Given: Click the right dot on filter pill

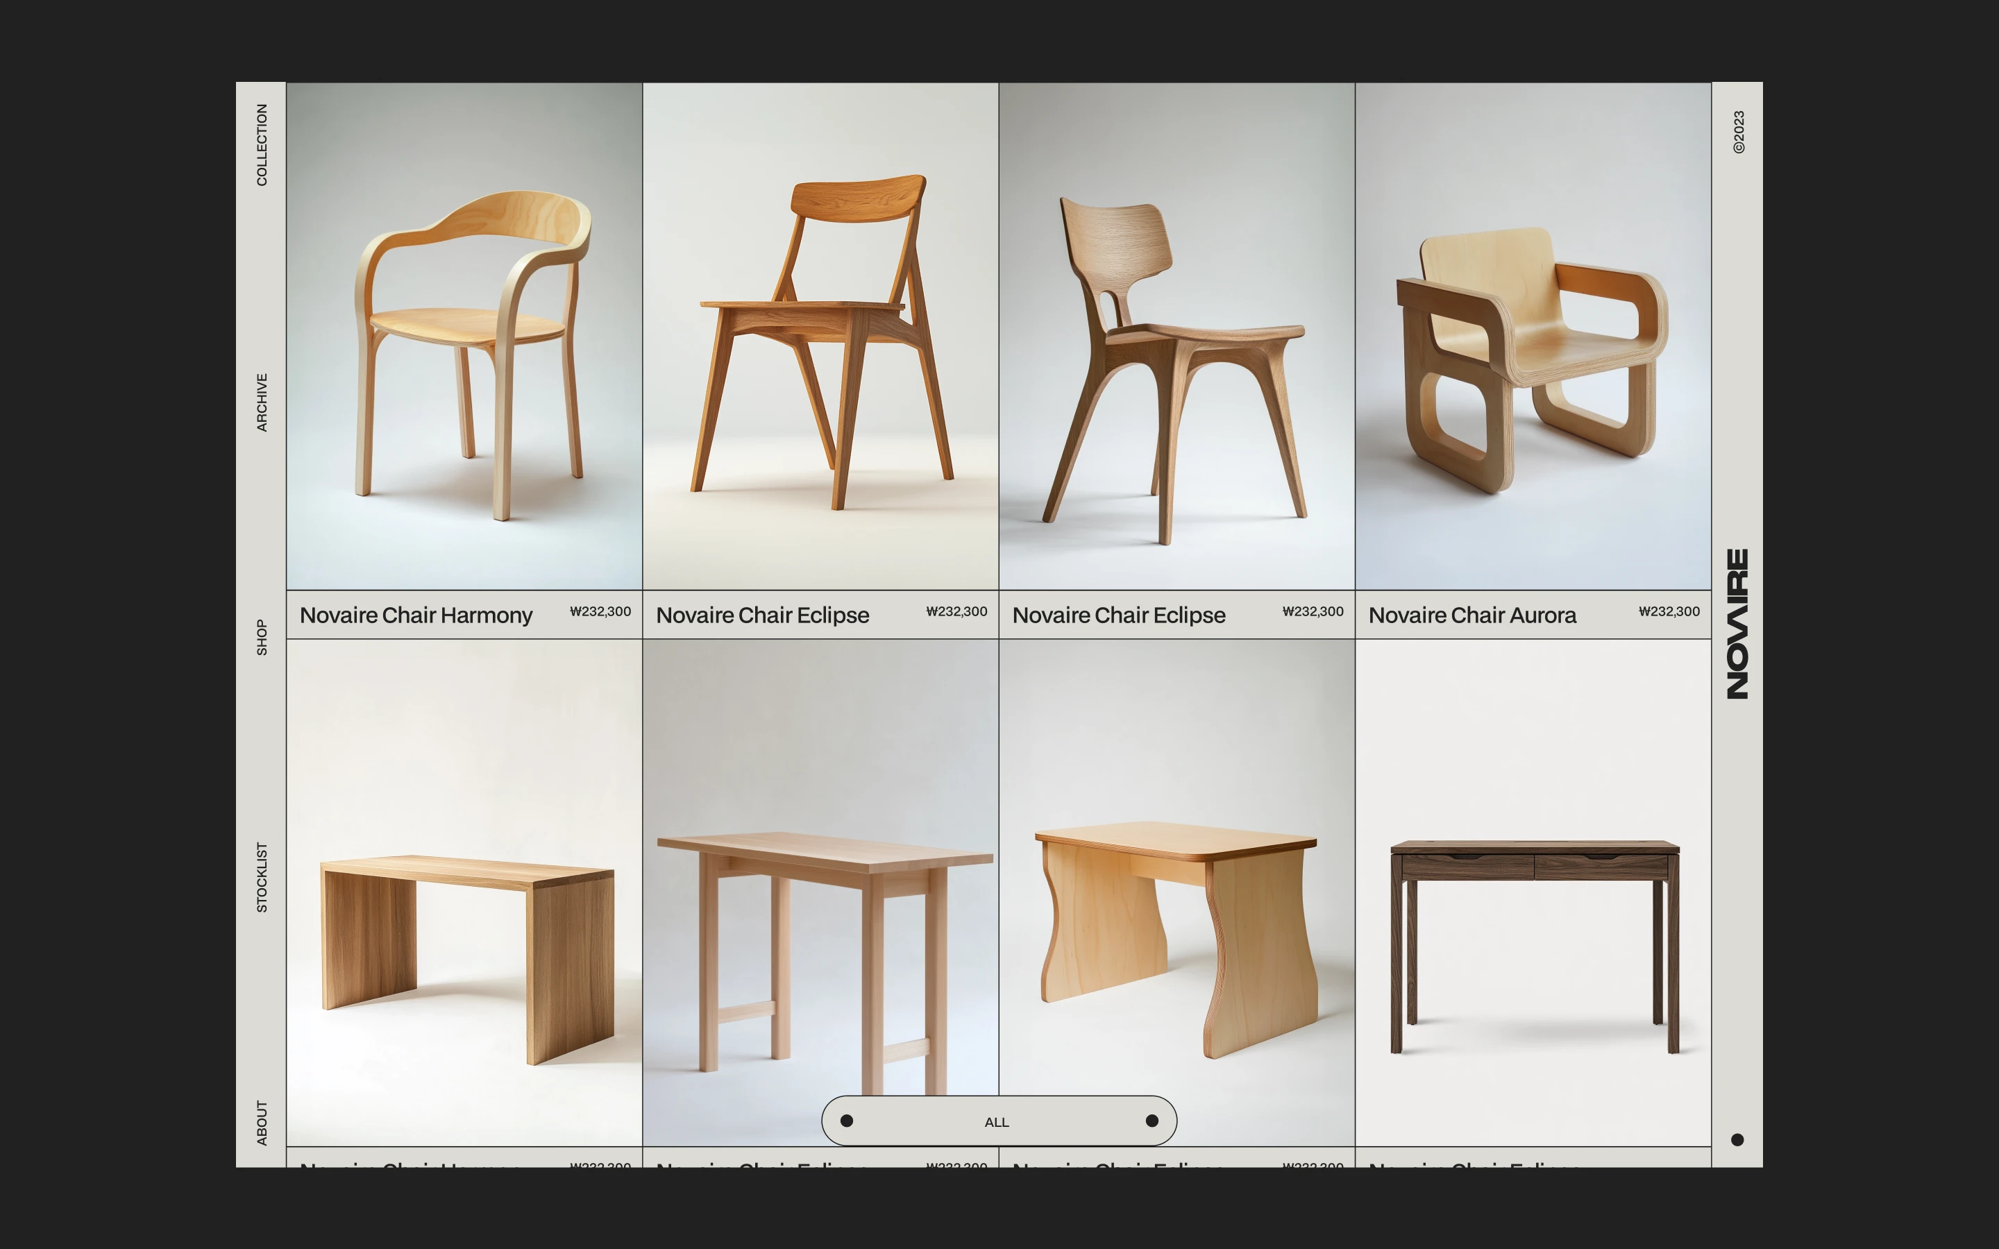Looking at the screenshot, I should coord(1152,1121).
